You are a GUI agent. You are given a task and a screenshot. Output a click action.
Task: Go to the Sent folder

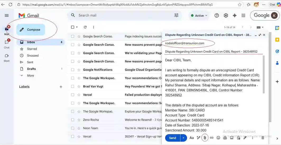pyautogui.click(x=30, y=62)
